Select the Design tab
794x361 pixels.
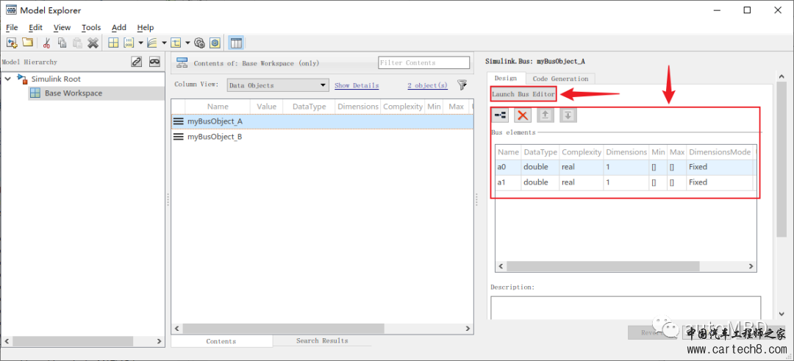[x=505, y=78]
